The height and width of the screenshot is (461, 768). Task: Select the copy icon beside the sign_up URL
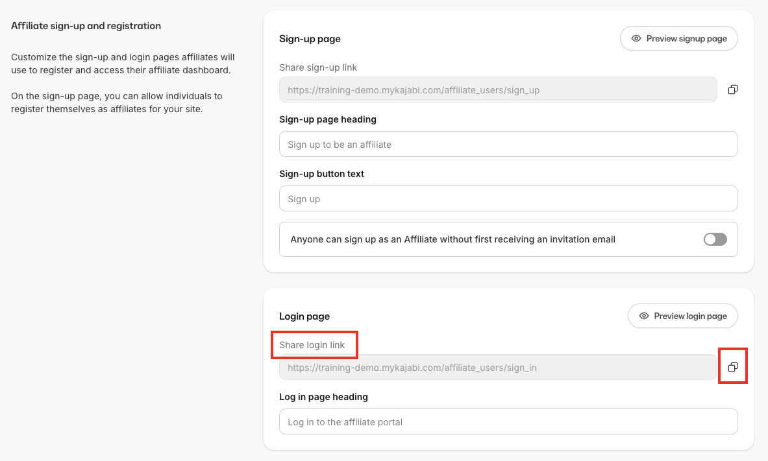point(733,89)
